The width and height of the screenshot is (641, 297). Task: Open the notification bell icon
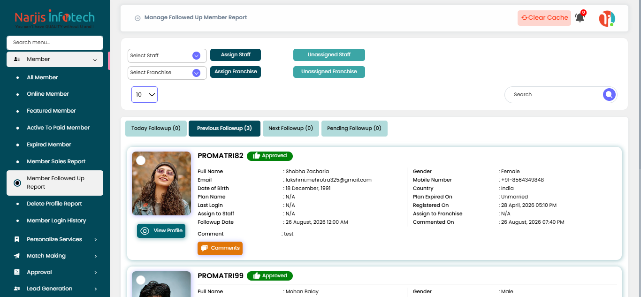pyautogui.click(x=580, y=18)
